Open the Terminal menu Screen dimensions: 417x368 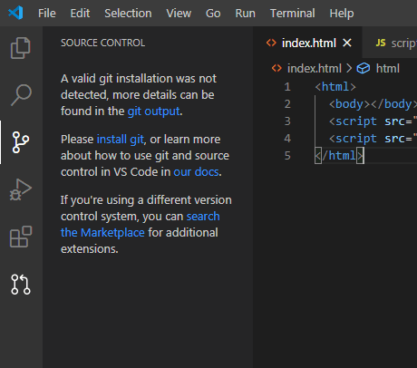click(293, 14)
